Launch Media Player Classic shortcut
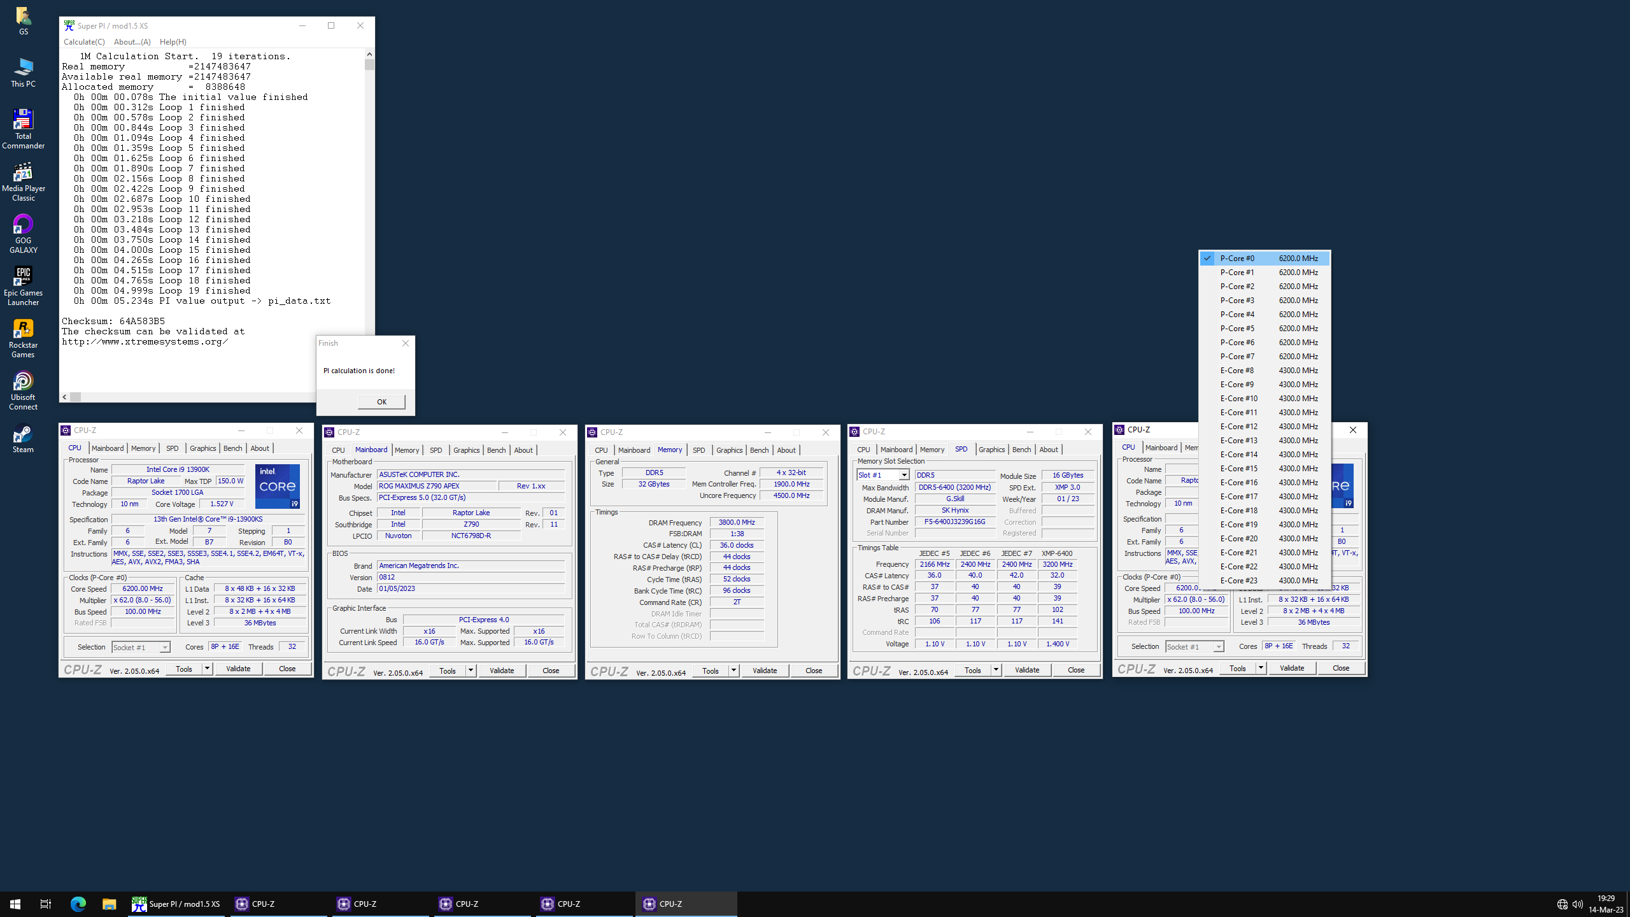This screenshot has width=1630, height=917. 23,181
